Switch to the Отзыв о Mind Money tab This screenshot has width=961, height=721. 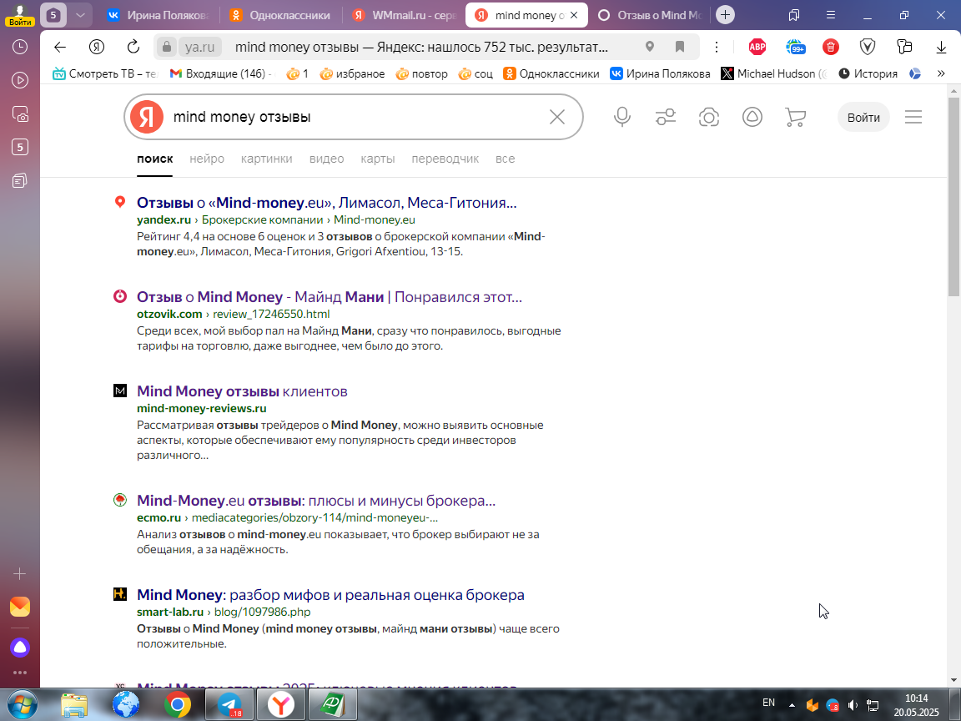[x=648, y=15]
